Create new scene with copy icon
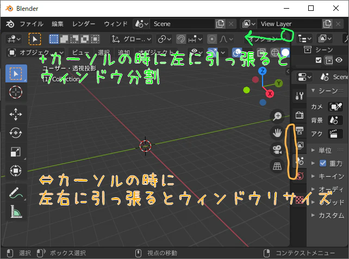Screen dimensions: 349x259 click(x=220, y=24)
